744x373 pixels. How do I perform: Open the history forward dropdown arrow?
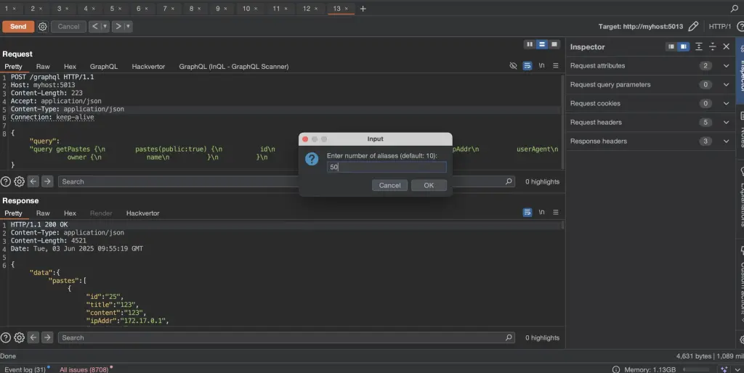pyautogui.click(x=128, y=27)
